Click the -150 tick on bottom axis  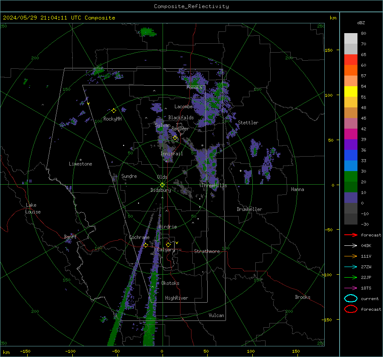pyautogui.click(x=25, y=351)
